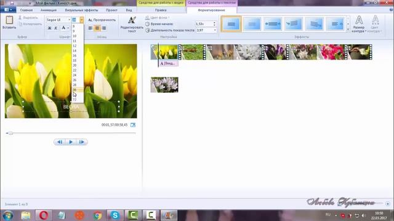
Task: Select the fourth text effect thumbnail
Action: tap(294, 24)
